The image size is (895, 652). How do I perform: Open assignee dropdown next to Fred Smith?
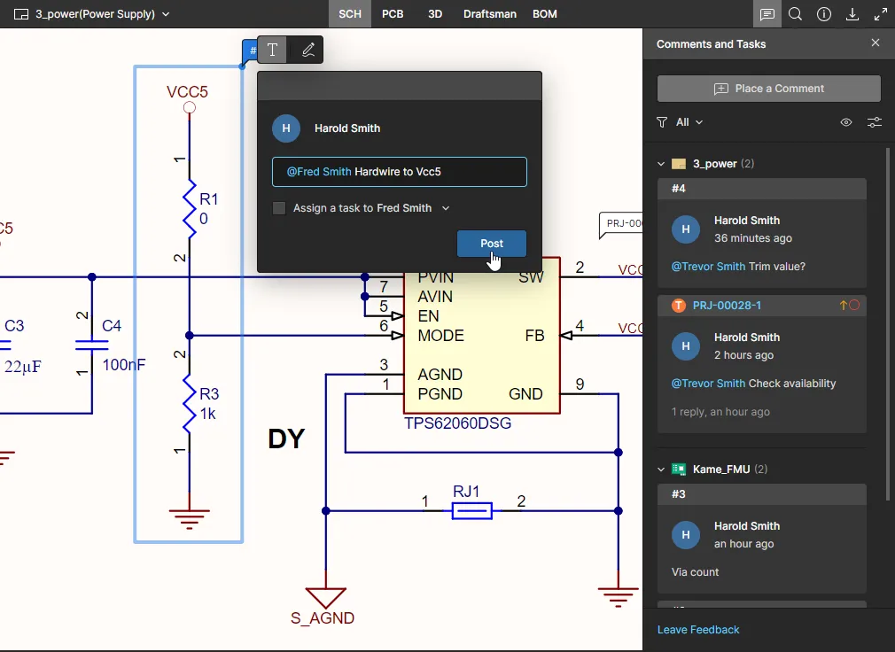(446, 208)
